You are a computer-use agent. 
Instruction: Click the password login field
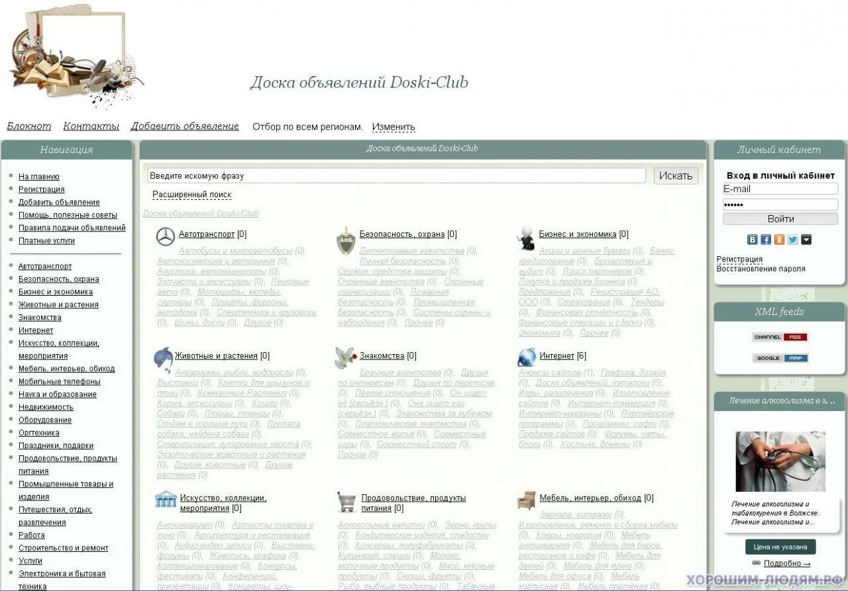pos(780,205)
